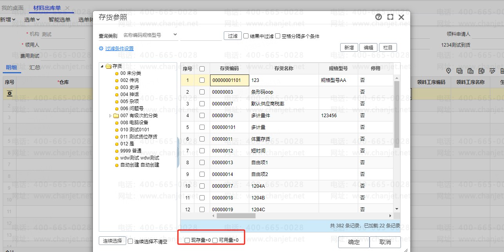Select the 9999 普通 category node

[x=130, y=151]
